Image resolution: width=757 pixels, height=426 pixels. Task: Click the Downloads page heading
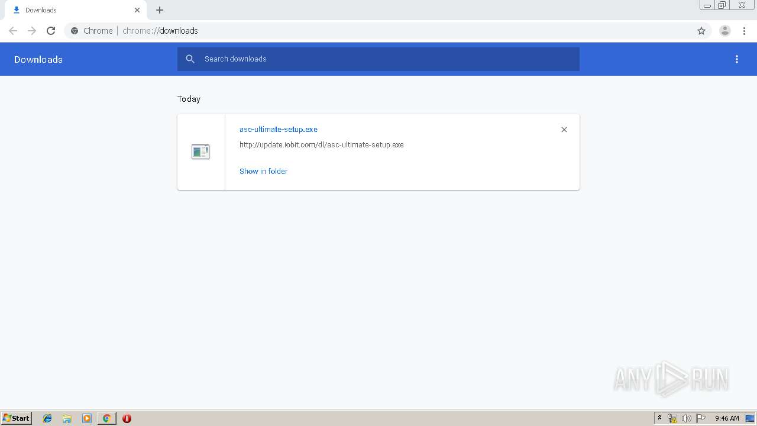(38, 59)
